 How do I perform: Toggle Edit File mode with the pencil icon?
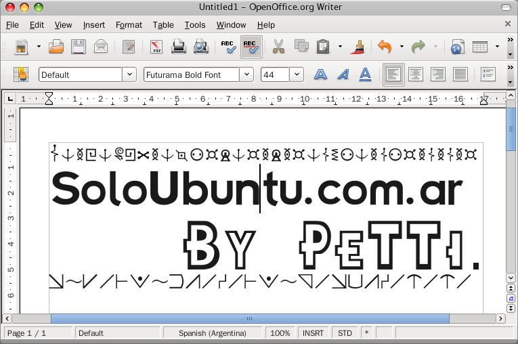click(x=129, y=47)
